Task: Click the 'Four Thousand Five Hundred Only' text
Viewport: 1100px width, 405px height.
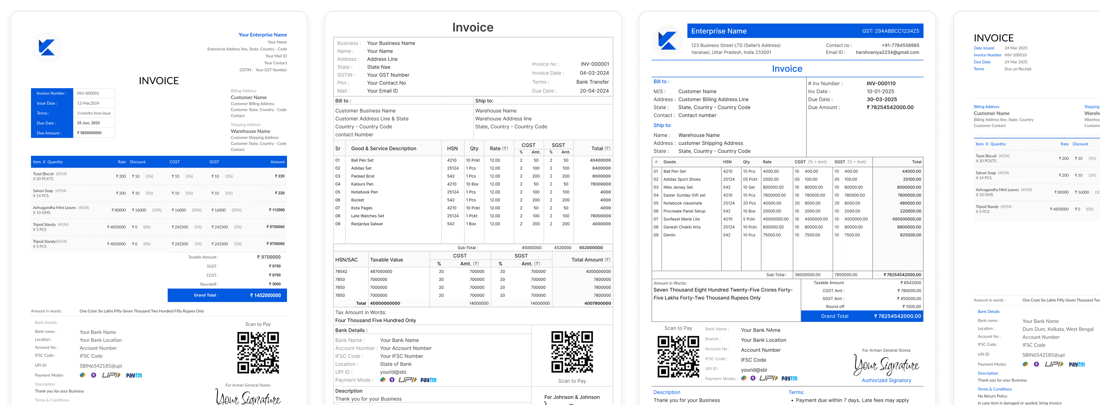Action: point(375,321)
